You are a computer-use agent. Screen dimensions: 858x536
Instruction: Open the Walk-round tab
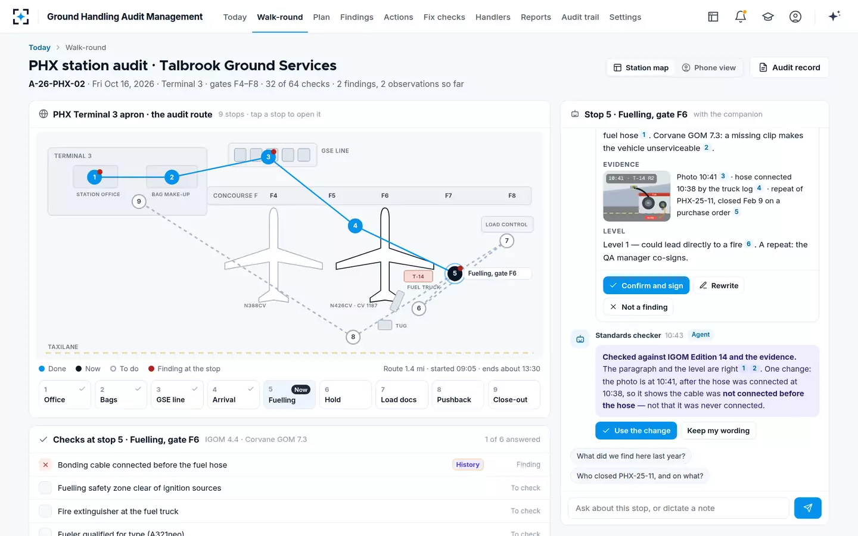coord(280,17)
